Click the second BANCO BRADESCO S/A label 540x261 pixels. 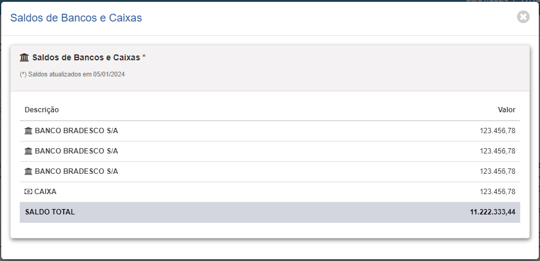tap(77, 151)
